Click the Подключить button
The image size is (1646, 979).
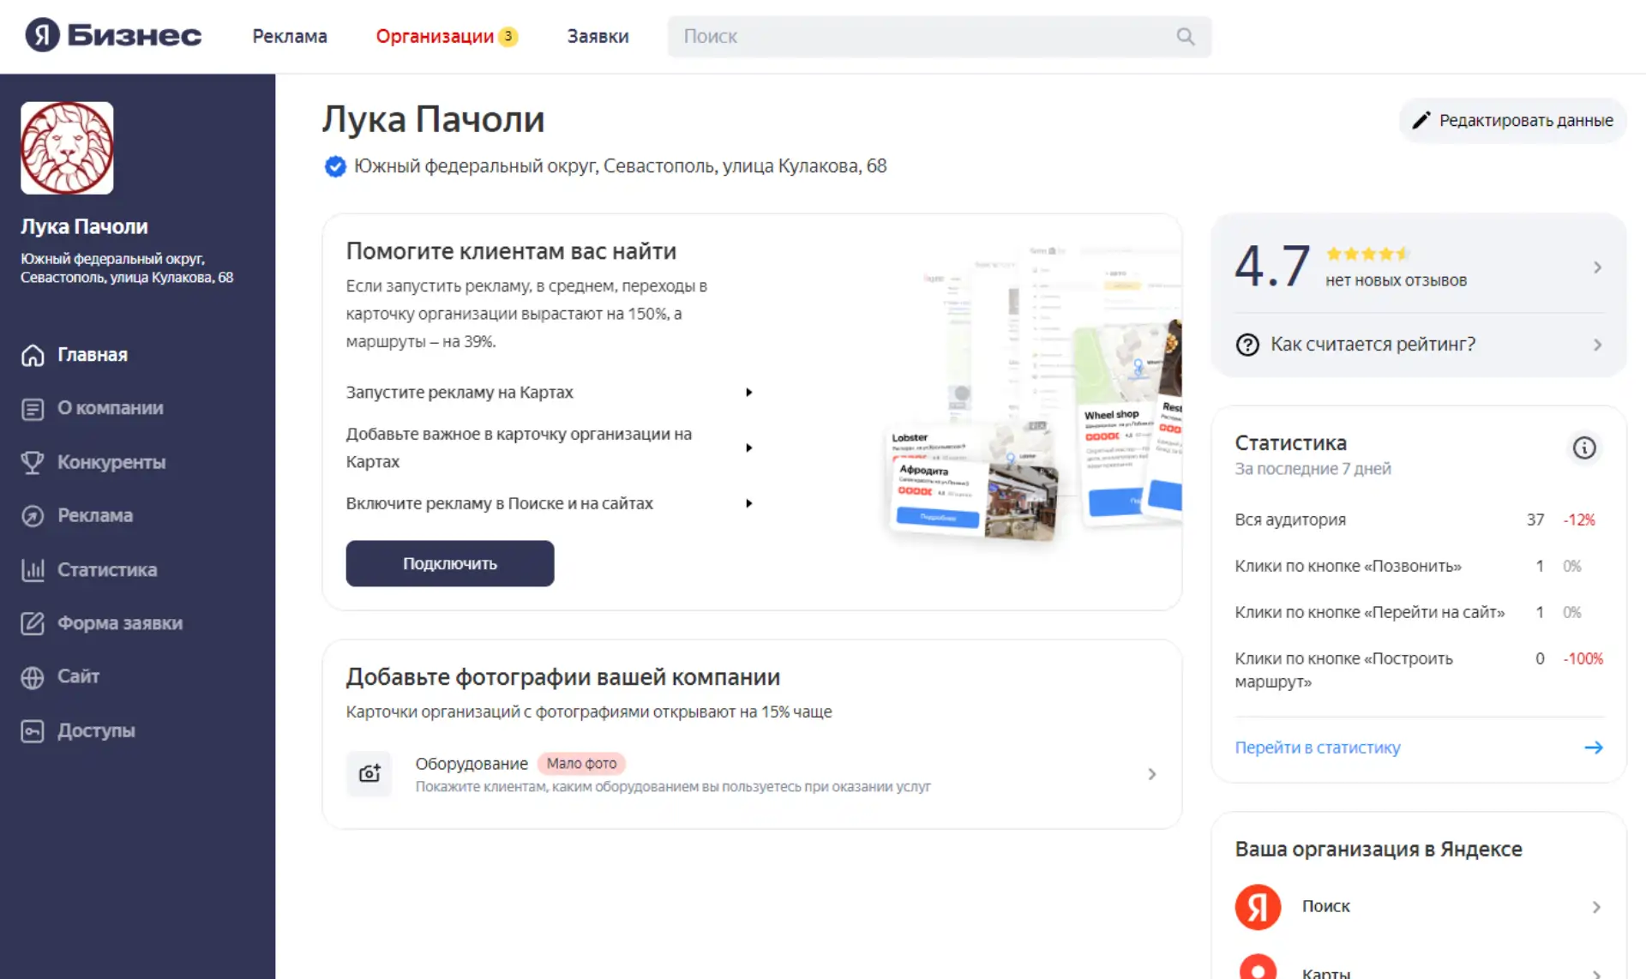click(450, 563)
